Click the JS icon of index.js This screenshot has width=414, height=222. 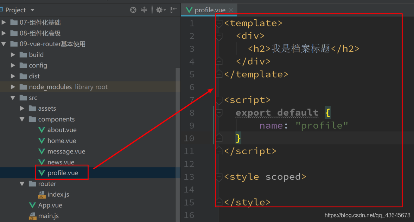[x=42, y=195]
